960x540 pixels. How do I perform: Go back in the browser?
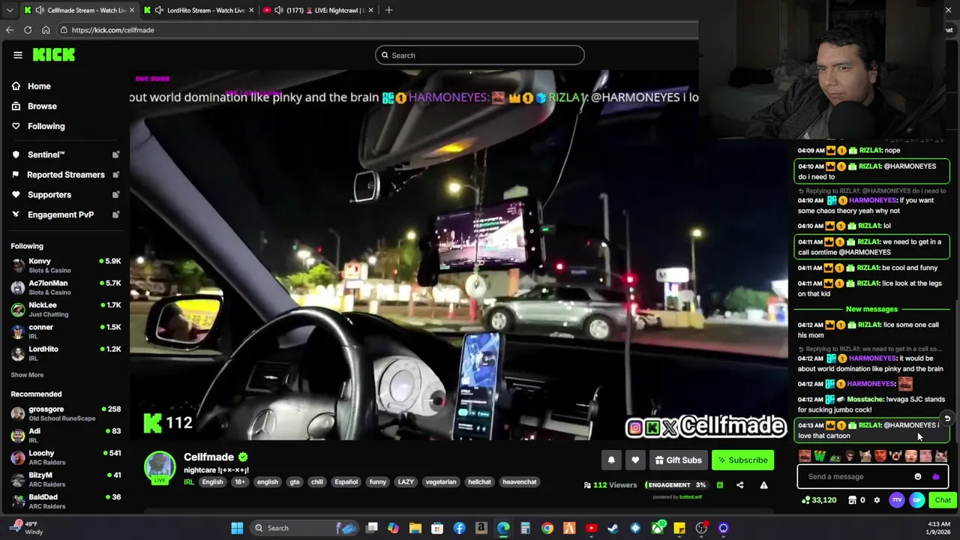pos(10,30)
